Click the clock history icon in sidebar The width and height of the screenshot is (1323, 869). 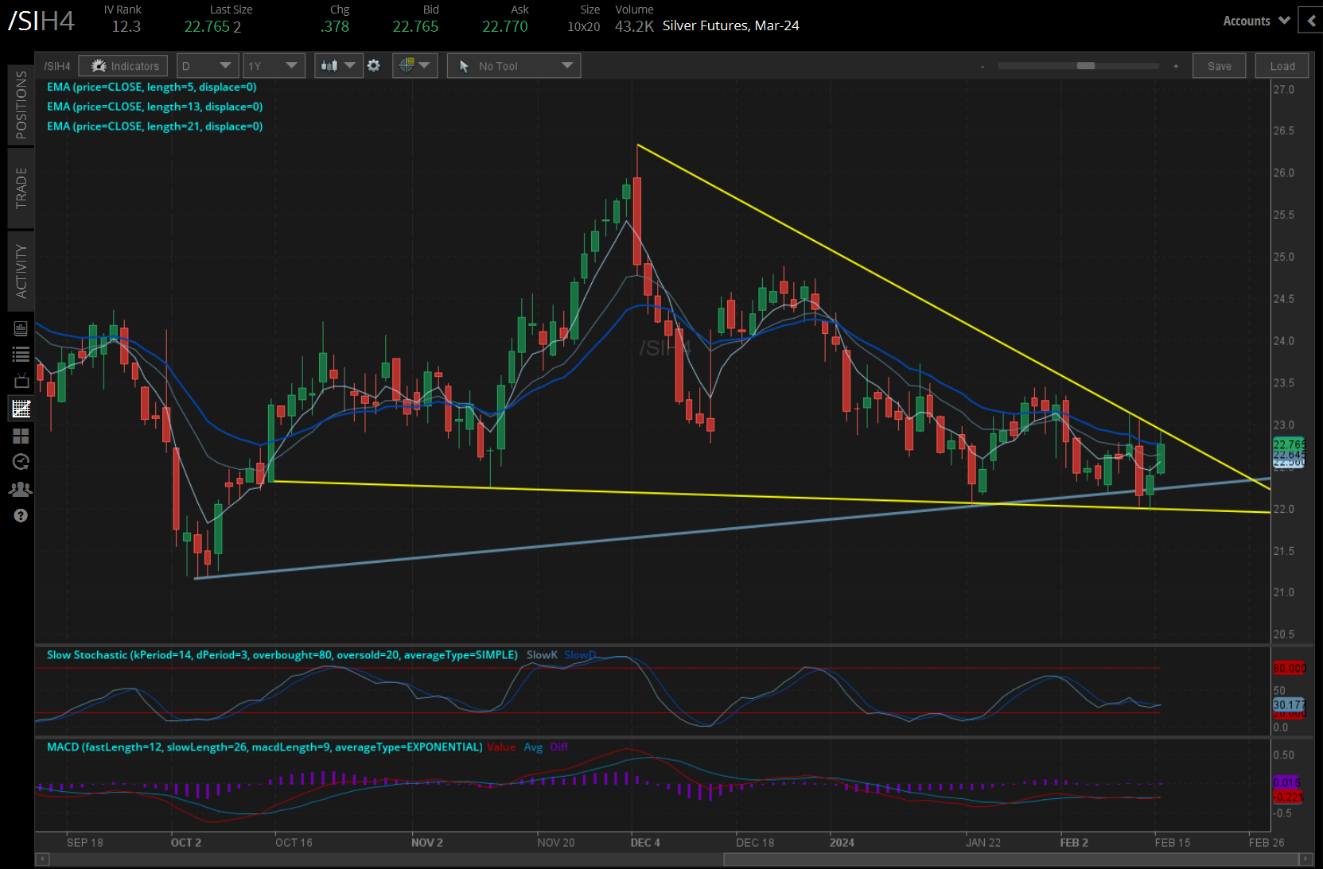coord(21,462)
